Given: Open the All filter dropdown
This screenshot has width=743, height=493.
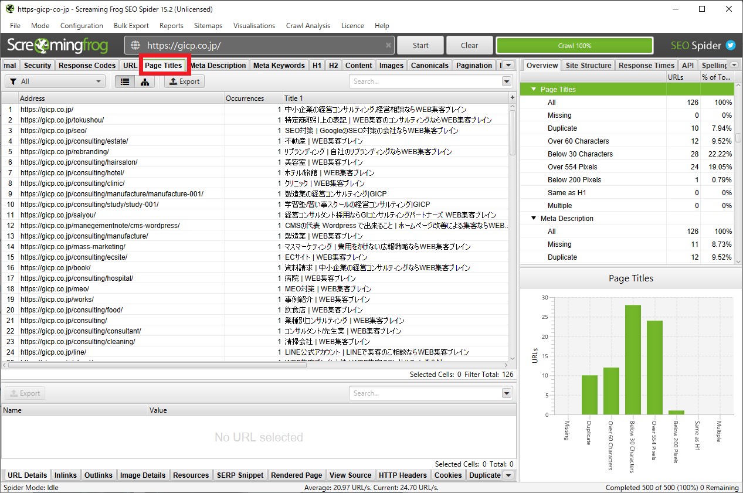Looking at the screenshot, I should (x=55, y=81).
